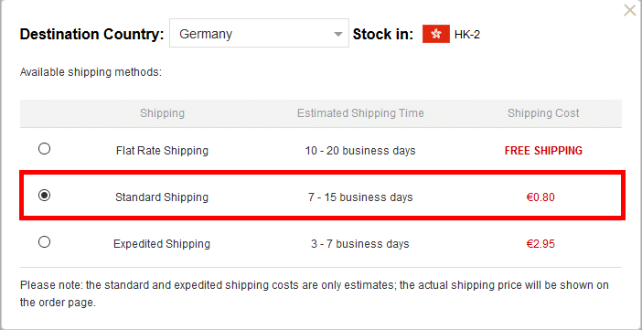
Task: Click the Hong Kong flag icon
Action: point(436,34)
